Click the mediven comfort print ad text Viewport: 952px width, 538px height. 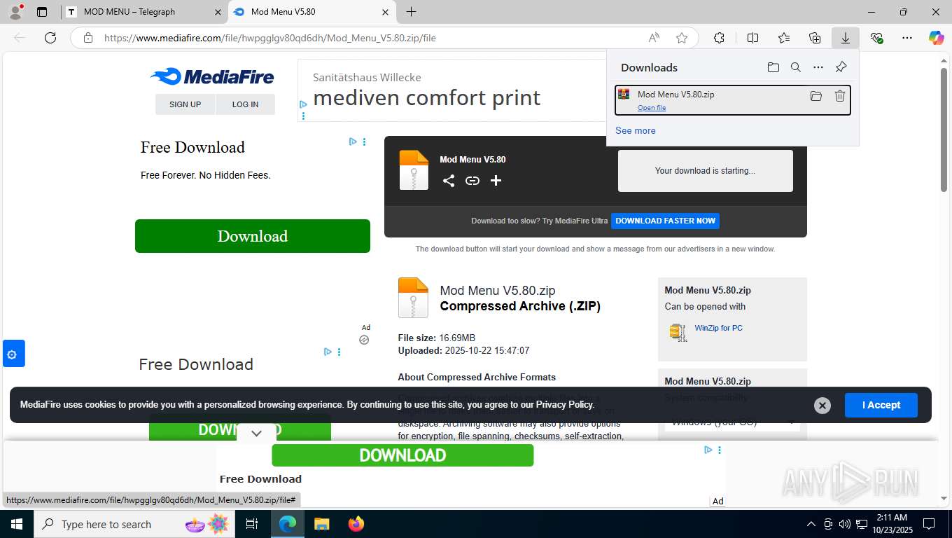point(426,97)
